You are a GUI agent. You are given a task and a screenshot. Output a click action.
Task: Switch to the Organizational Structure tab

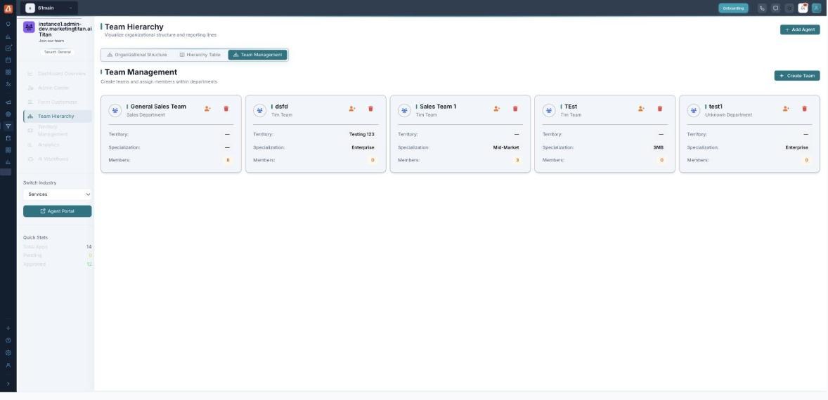(x=137, y=55)
